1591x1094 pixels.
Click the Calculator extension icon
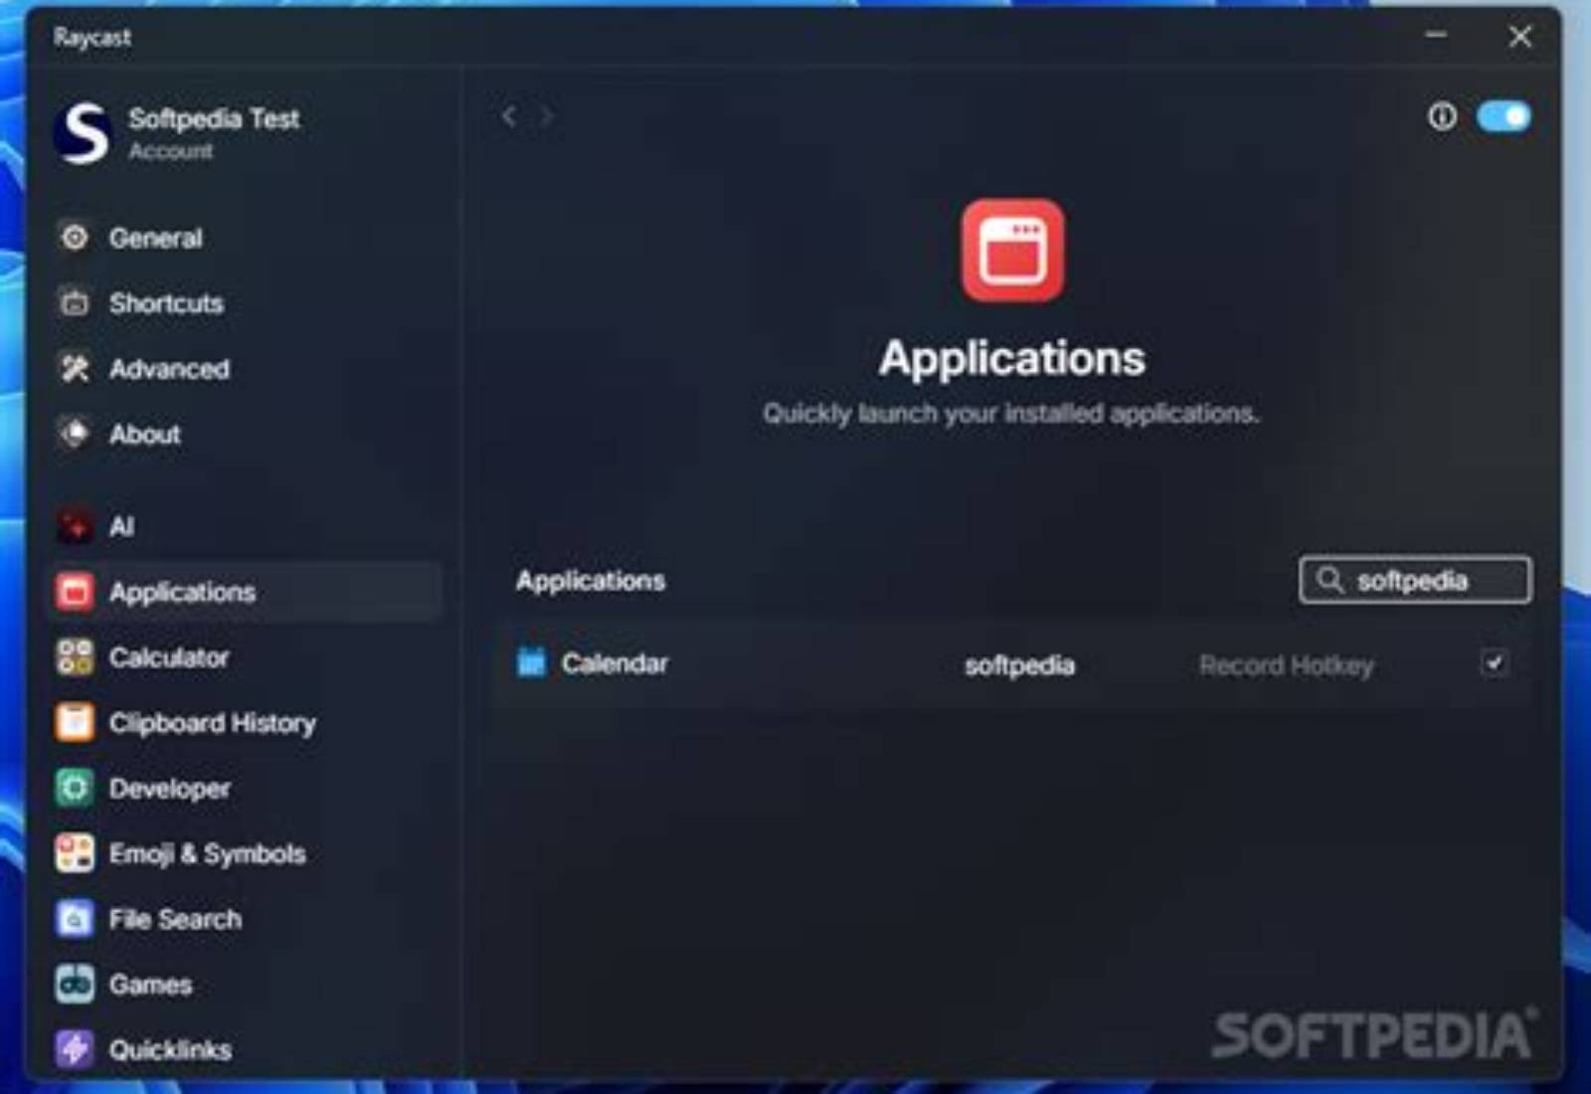75,657
